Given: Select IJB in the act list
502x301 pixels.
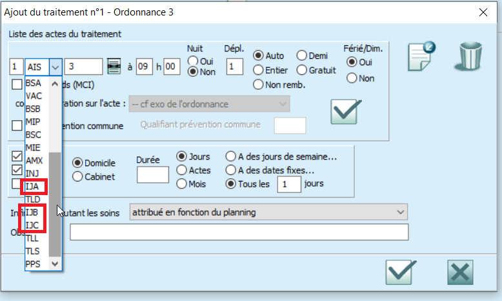Looking at the screenshot, I should (x=33, y=212).
